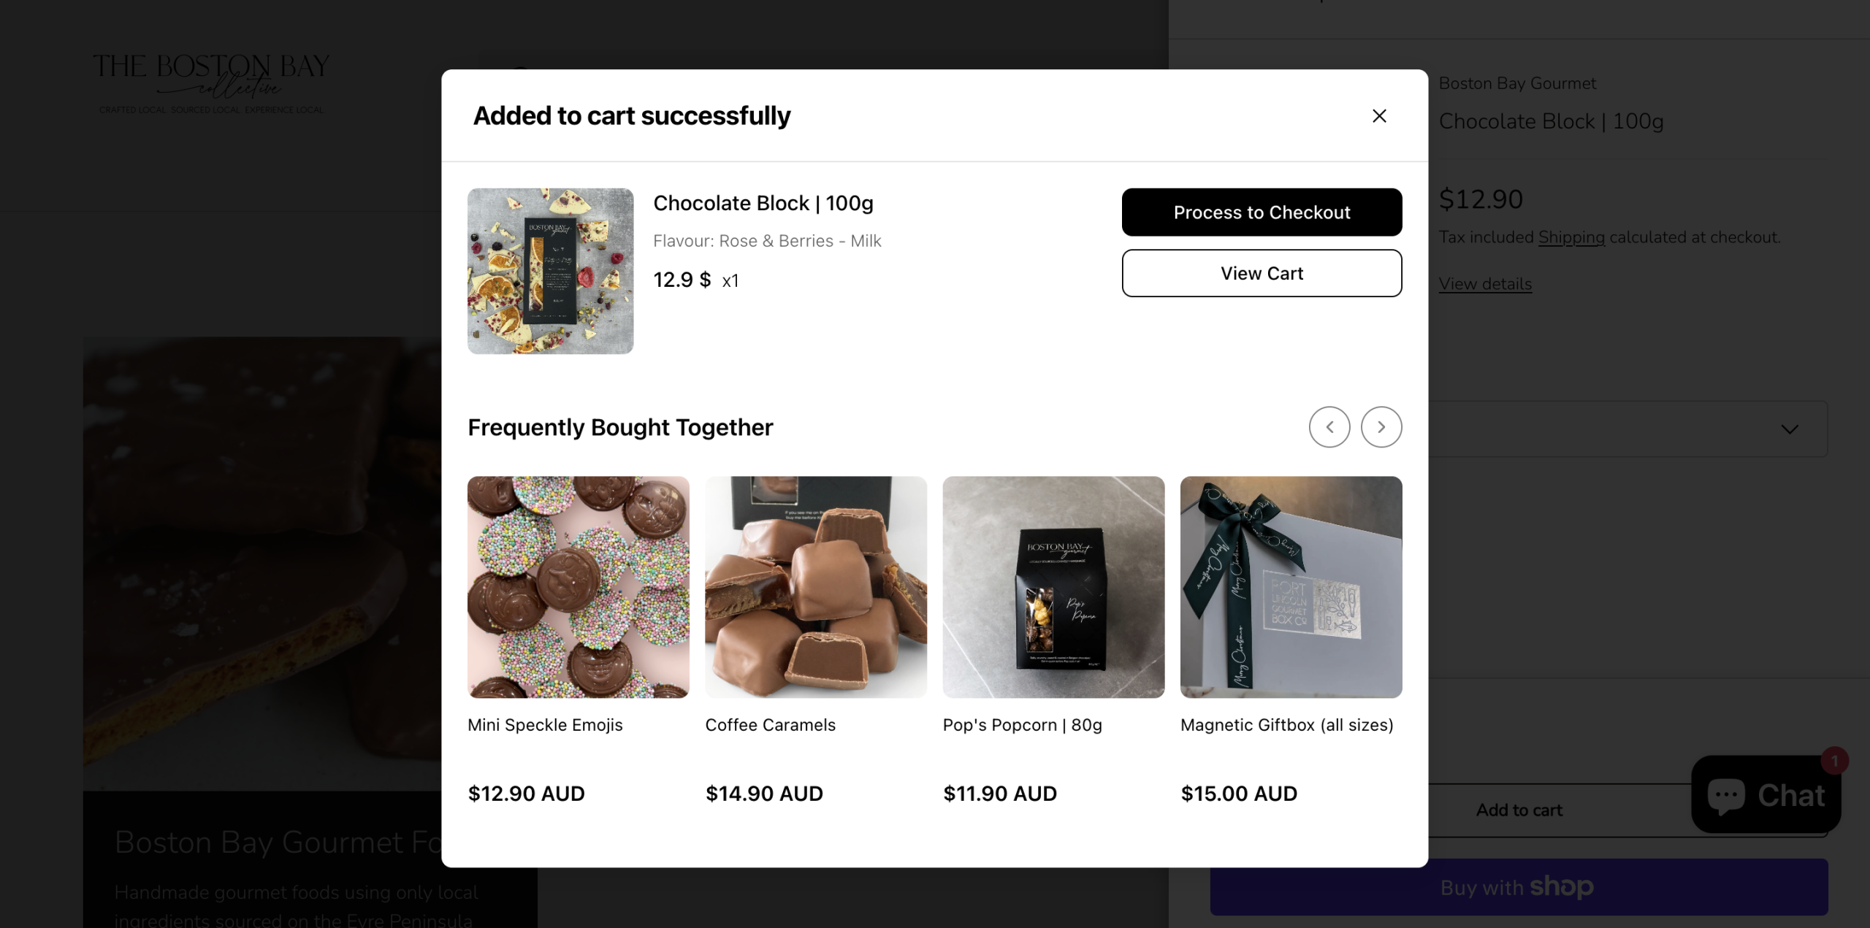Expand the flavour dropdown chevron
The image size is (1870, 928).
[x=1789, y=429]
